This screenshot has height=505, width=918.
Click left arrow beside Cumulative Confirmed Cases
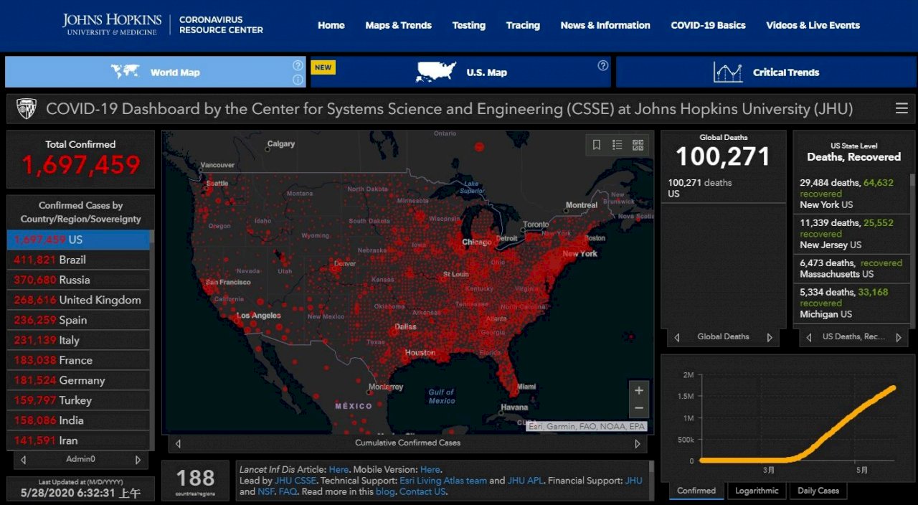(x=178, y=443)
